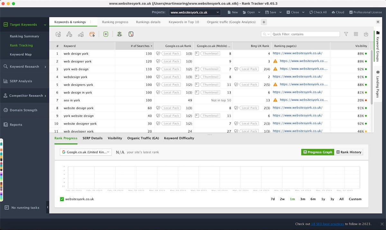Open the Google.co.uk search engine dropdown

click(86, 152)
